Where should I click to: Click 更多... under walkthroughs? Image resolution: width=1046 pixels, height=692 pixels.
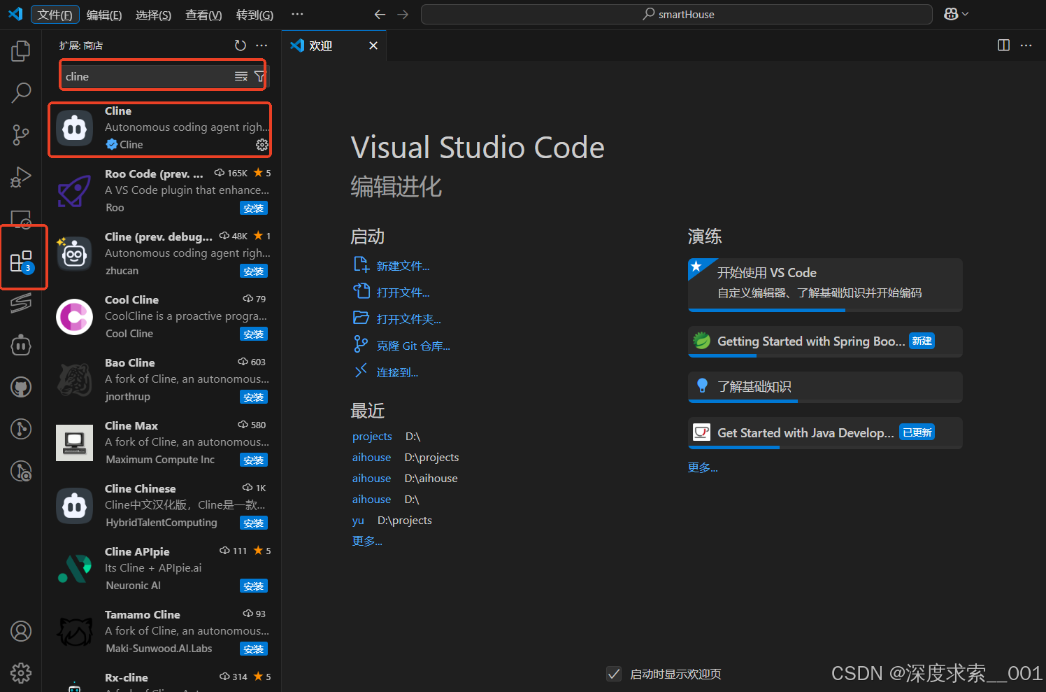[x=703, y=467]
